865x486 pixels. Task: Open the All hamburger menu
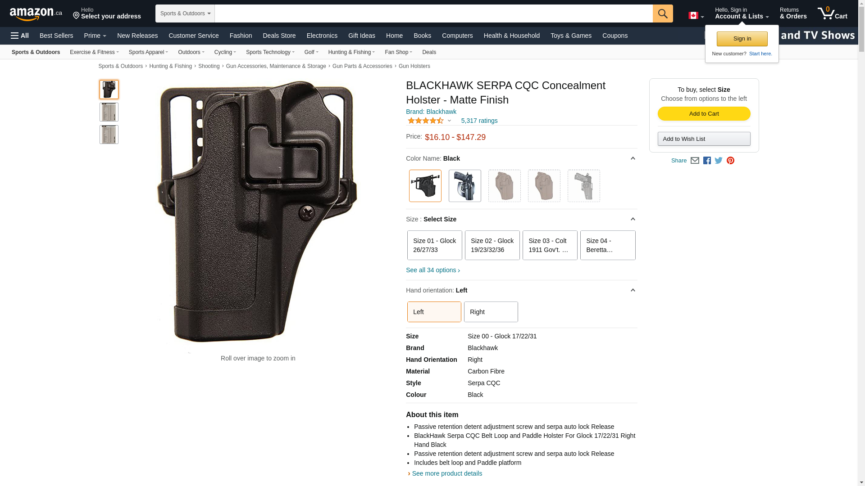pyautogui.click(x=20, y=36)
